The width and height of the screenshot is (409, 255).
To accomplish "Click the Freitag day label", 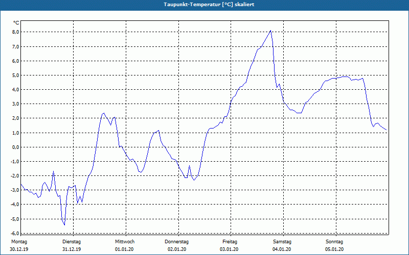I will 230,242.
